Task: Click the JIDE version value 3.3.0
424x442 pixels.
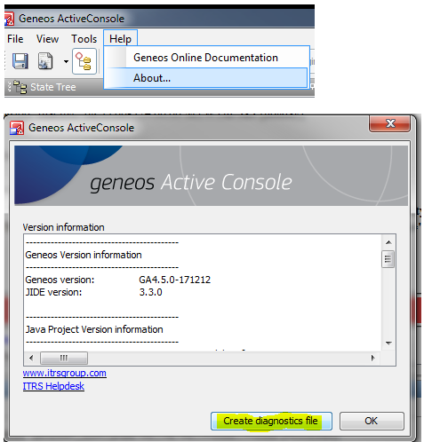Action: click(150, 292)
